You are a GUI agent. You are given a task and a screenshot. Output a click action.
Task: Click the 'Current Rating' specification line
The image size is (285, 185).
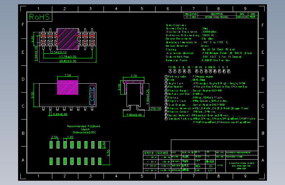[x=187, y=28]
